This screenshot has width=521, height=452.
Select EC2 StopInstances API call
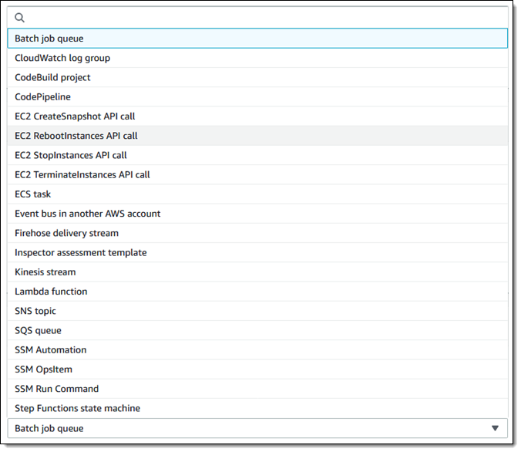(x=71, y=155)
